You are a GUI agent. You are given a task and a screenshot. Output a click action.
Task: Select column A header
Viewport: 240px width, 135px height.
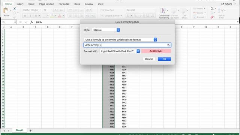tap(11, 27)
